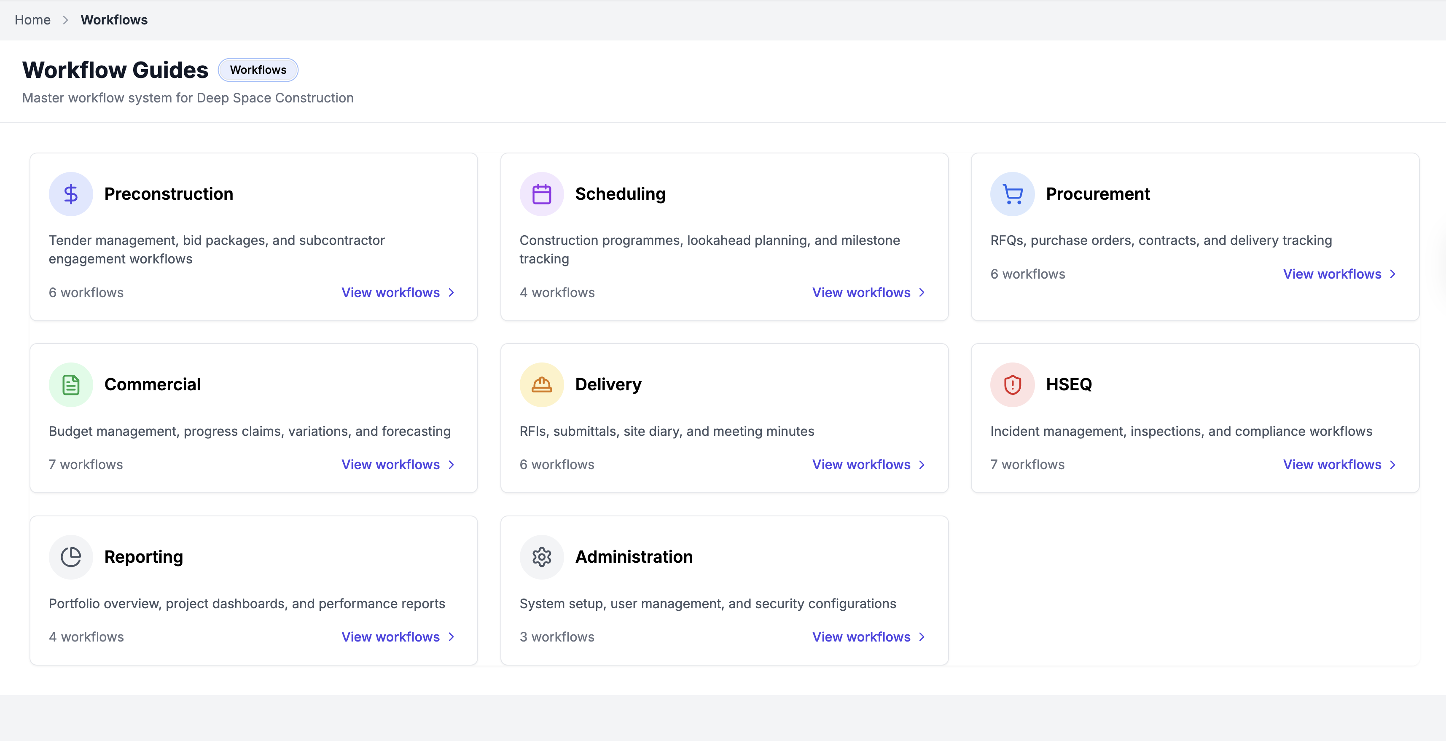Open View workflows link for Administration
Screen dimensions: 1446x741
[869, 637]
